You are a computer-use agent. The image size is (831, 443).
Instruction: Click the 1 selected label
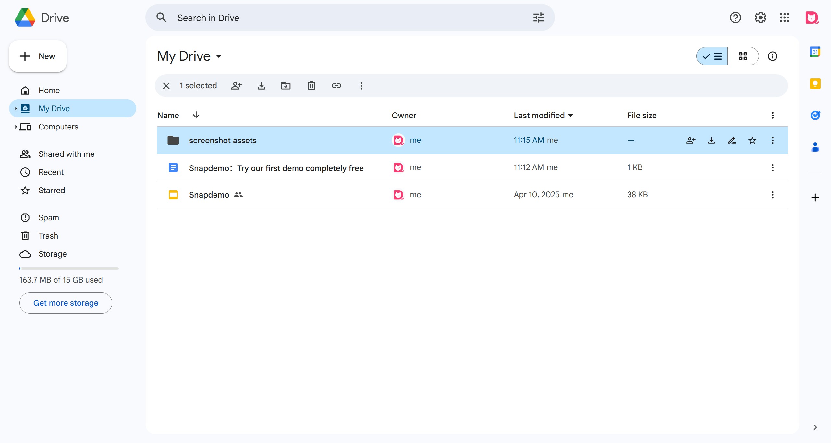[x=198, y=86]
